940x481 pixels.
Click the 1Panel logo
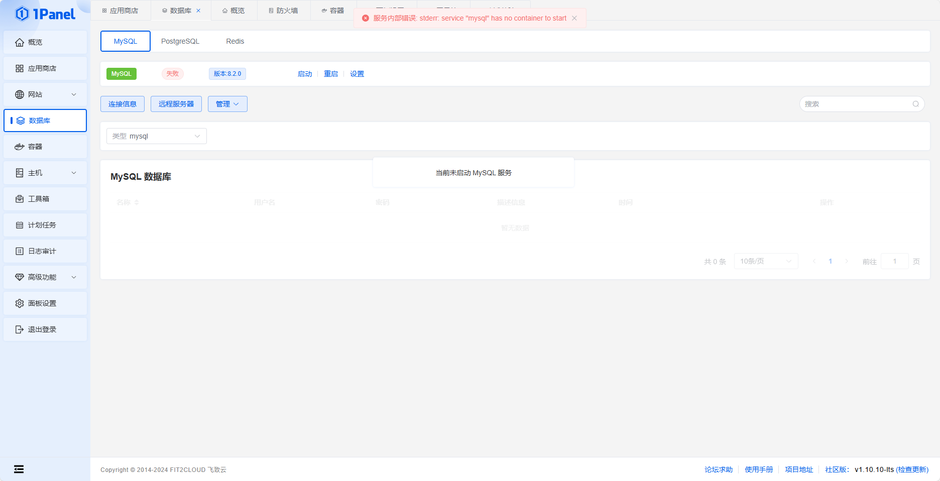coord(45,14)
